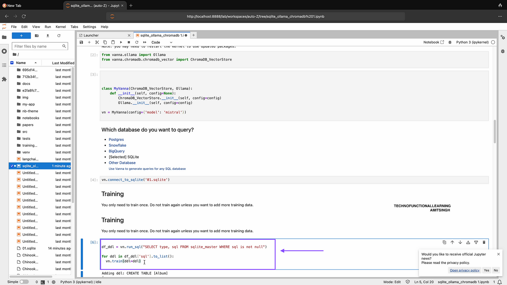The image size is (507, 285).
Task: Switch to the Launcher tab
Action: coord(91,35)
